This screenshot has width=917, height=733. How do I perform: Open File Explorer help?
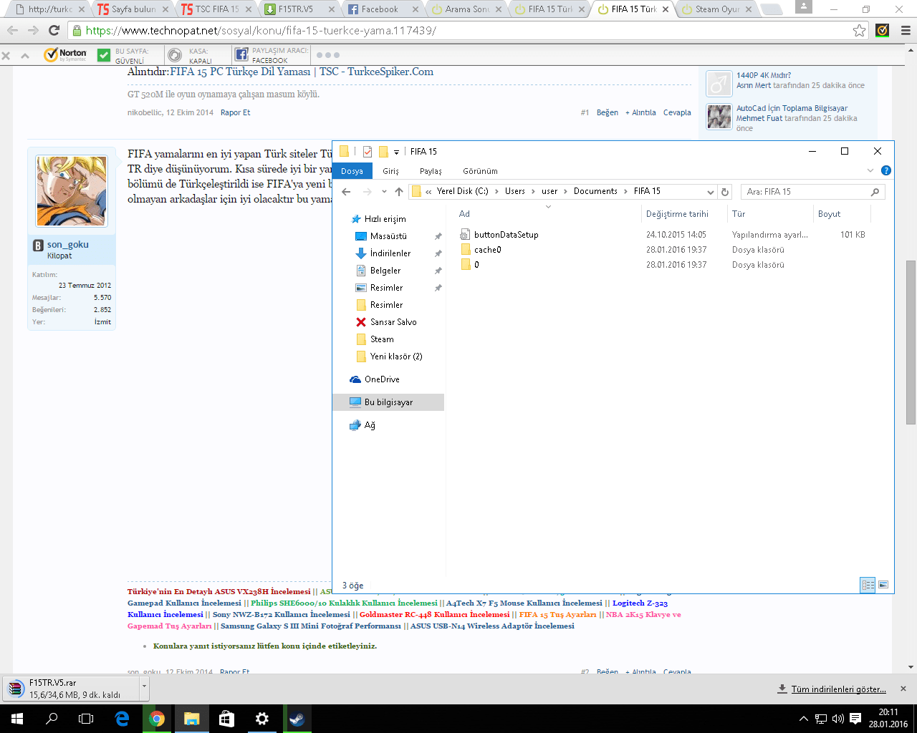coord(886,170)
